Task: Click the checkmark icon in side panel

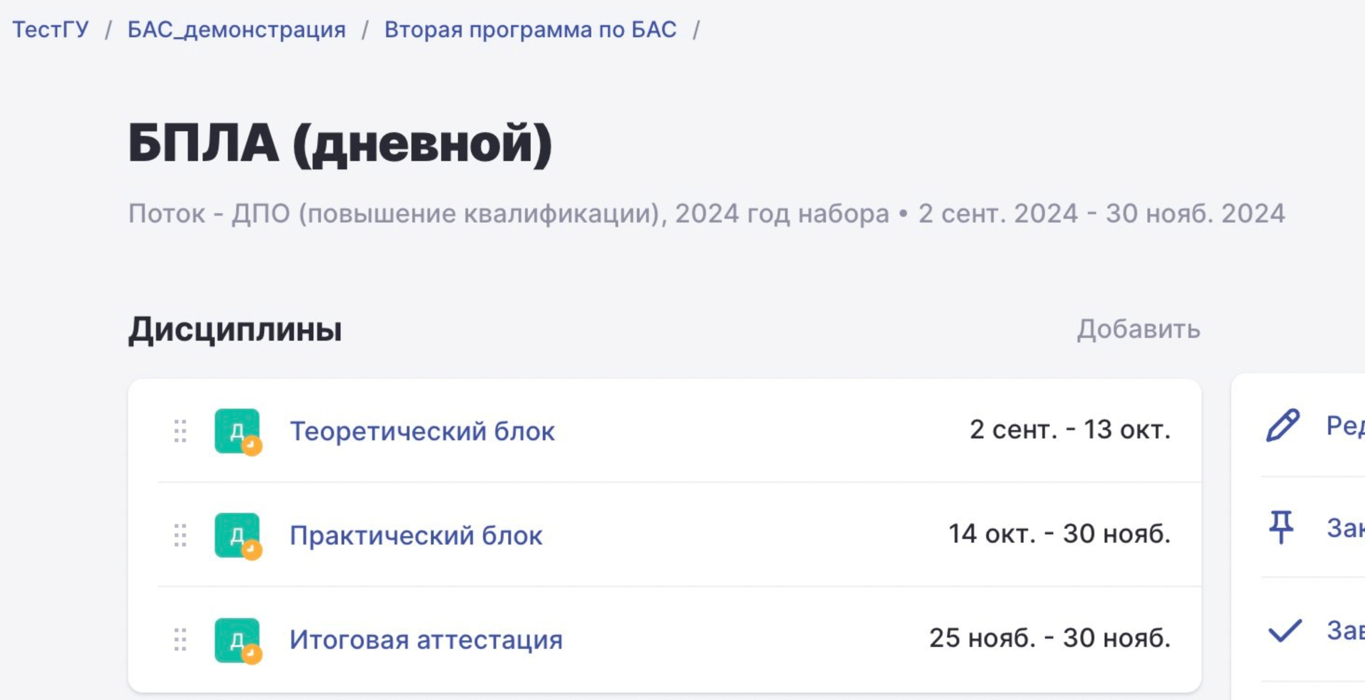Action: point(1284,631)
